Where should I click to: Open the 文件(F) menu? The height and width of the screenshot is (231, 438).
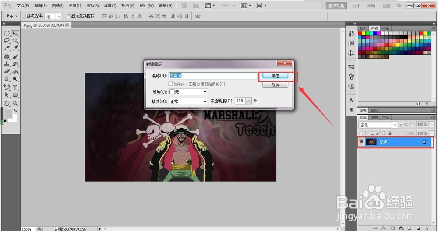(23, 6)
